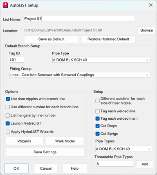Click the Threadable Pipe Types field
This screenshot has height=175, width=157.
coord(114,164)
